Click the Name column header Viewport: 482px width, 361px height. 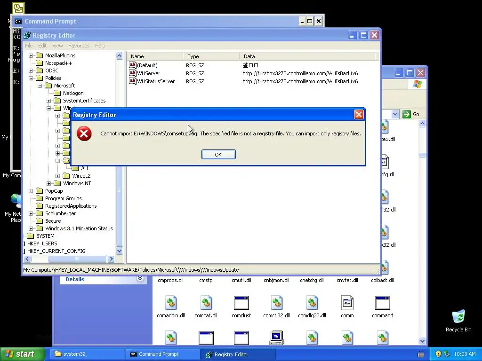[155, 56]
